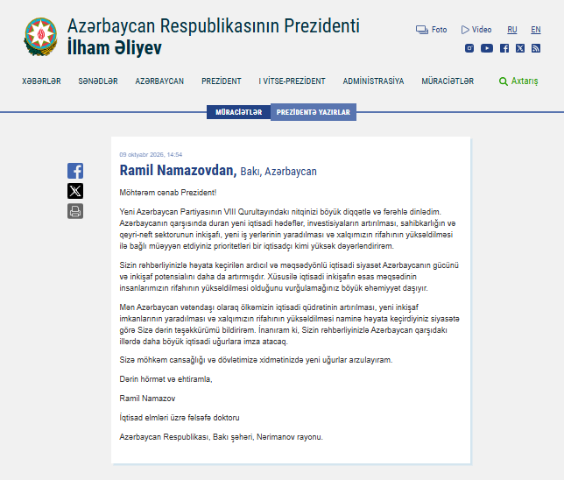Open the PREZİDENT menu
The height and width of the screenshot is (480, 564).
222,81
